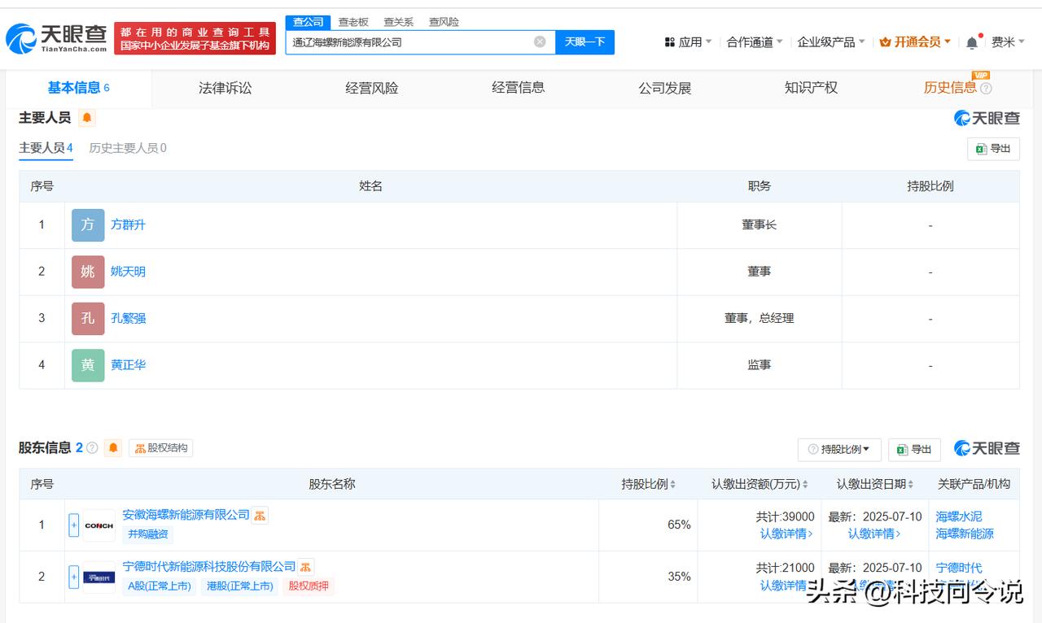Screen dimensions: 1042x623
Task: Select the 查风险 search mode tab
Action: [x=444, y=22]
